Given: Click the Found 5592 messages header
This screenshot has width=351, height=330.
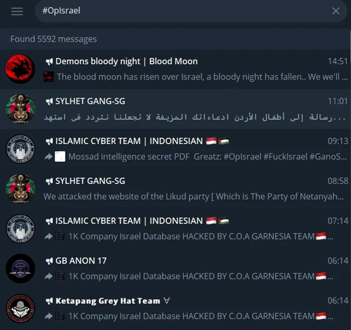Looking at the screenshot, I should 53,39.
